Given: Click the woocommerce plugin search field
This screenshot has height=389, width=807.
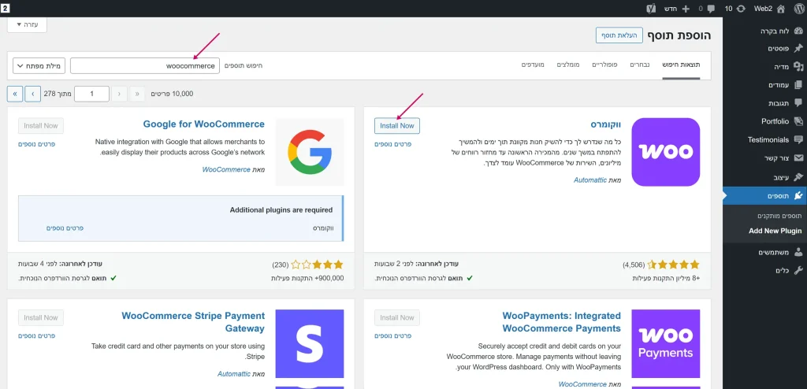Looking at the screenshot, I should (x=145, y=66).
